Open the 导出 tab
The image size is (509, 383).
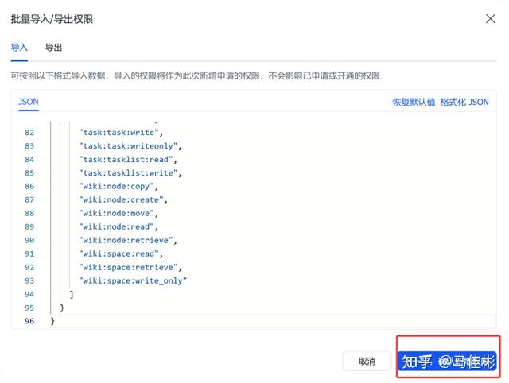pos(54,48)
